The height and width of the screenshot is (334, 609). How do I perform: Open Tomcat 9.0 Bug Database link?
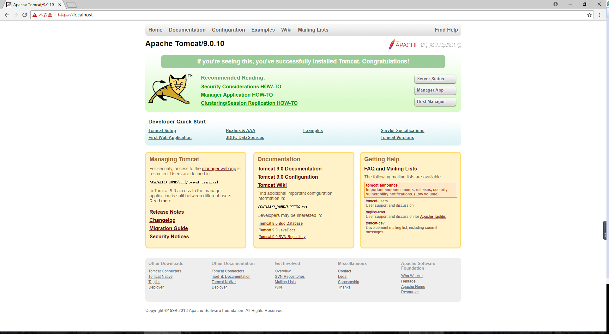(280, 224)
